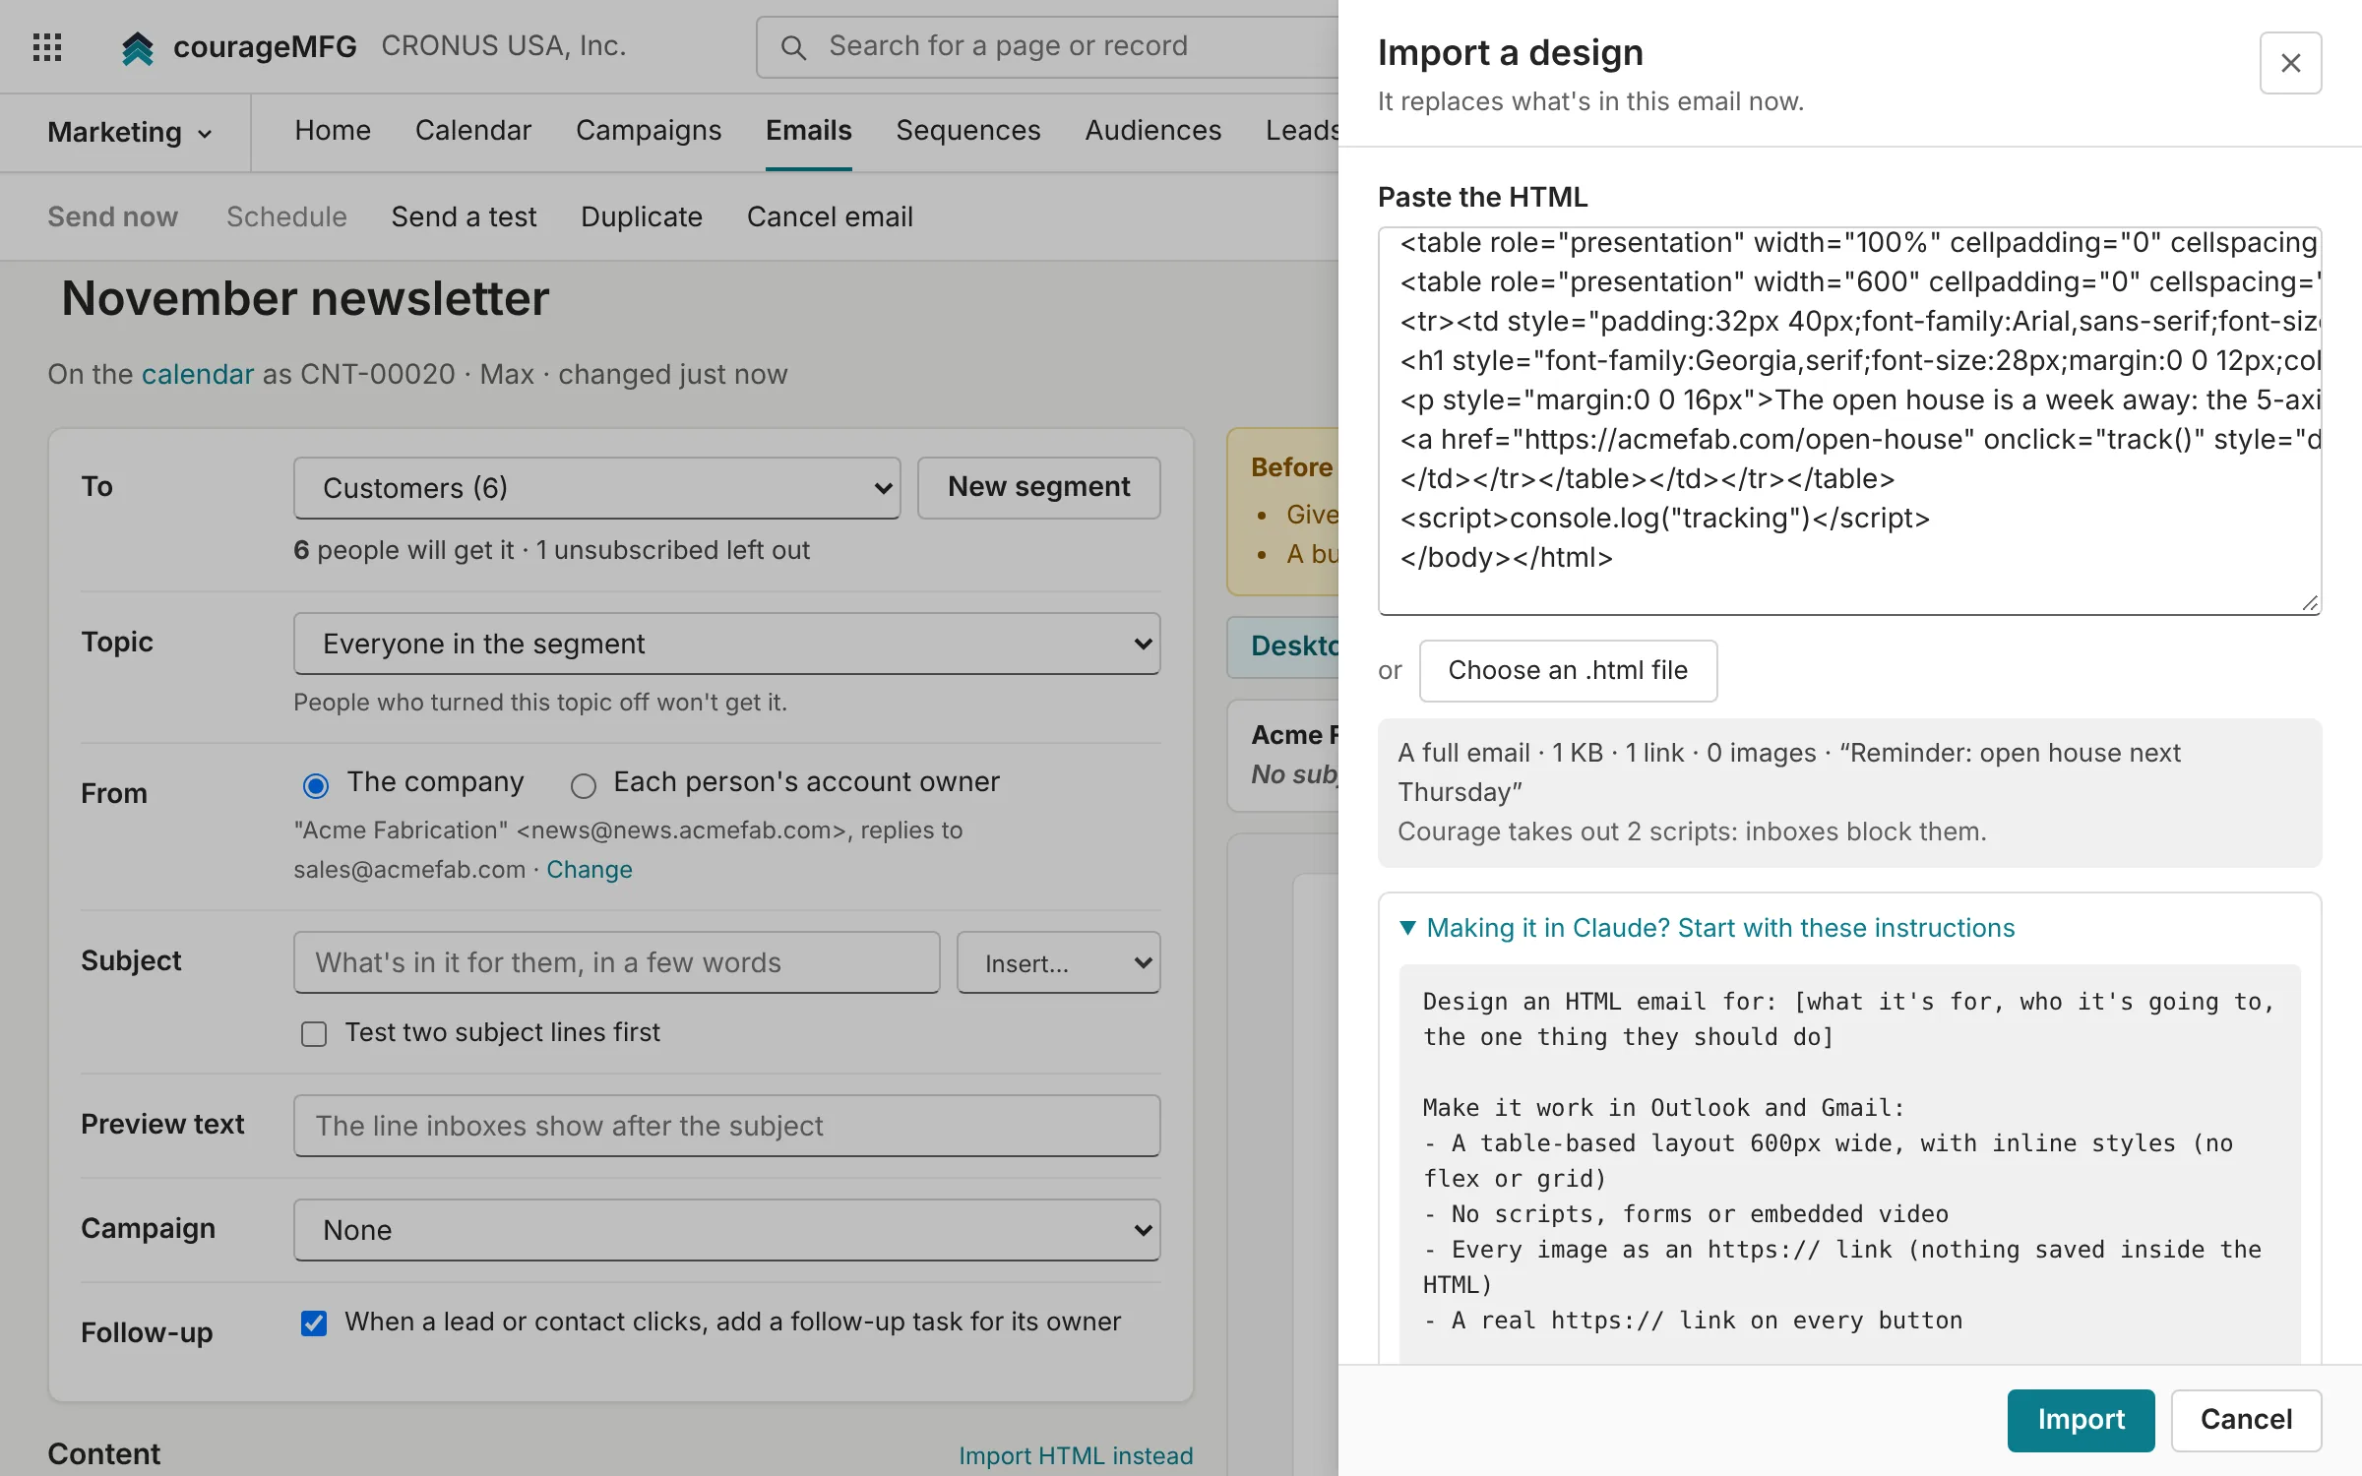Click the New segment button
The image size is (2362, 1476).
point(1039,487)
